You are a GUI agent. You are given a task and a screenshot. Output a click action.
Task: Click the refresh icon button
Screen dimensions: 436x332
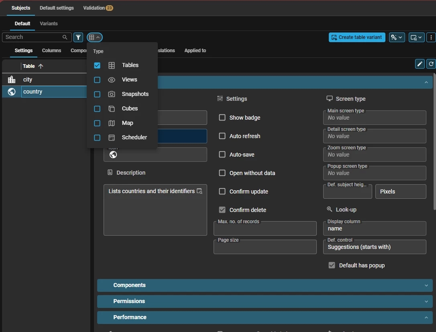coord(431,64)
